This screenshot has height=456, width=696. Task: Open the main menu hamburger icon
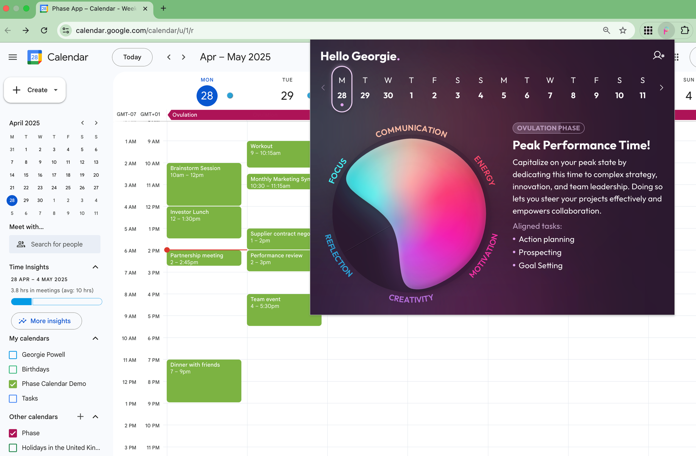[13, 57]
